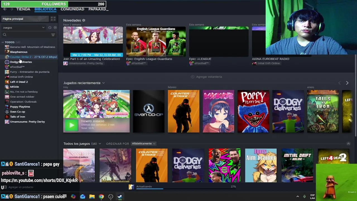357x201 pixels.
Task: Open the Actualizando downloads status
Action: [144, 186]
